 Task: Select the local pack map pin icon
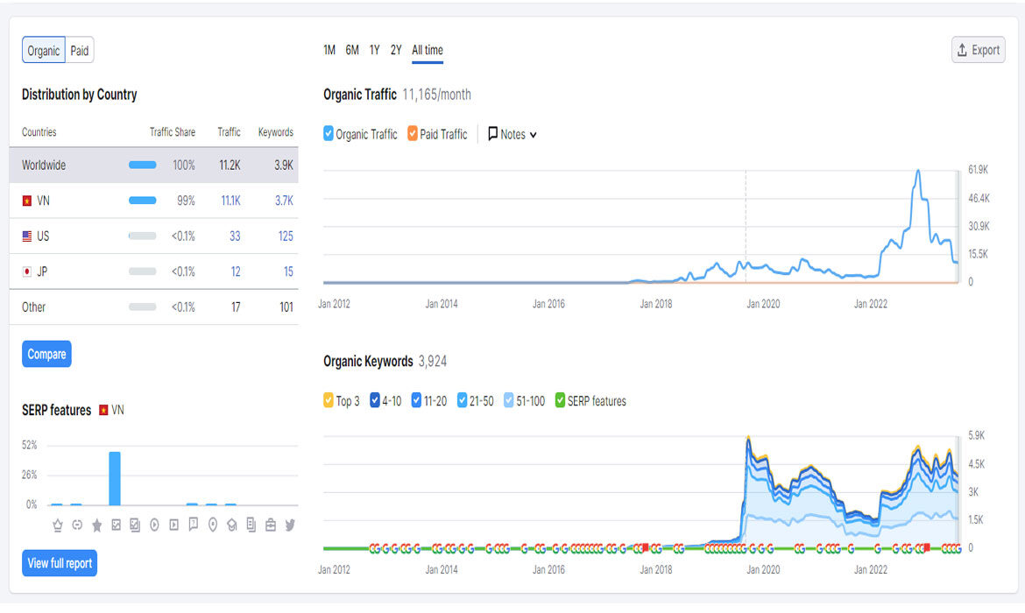(x=213, y=525)
